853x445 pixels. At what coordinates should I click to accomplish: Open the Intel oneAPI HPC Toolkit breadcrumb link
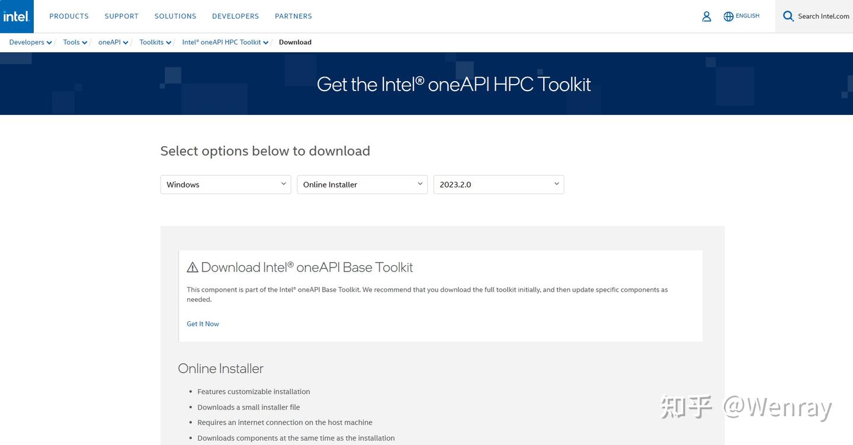tap(224, 42)
